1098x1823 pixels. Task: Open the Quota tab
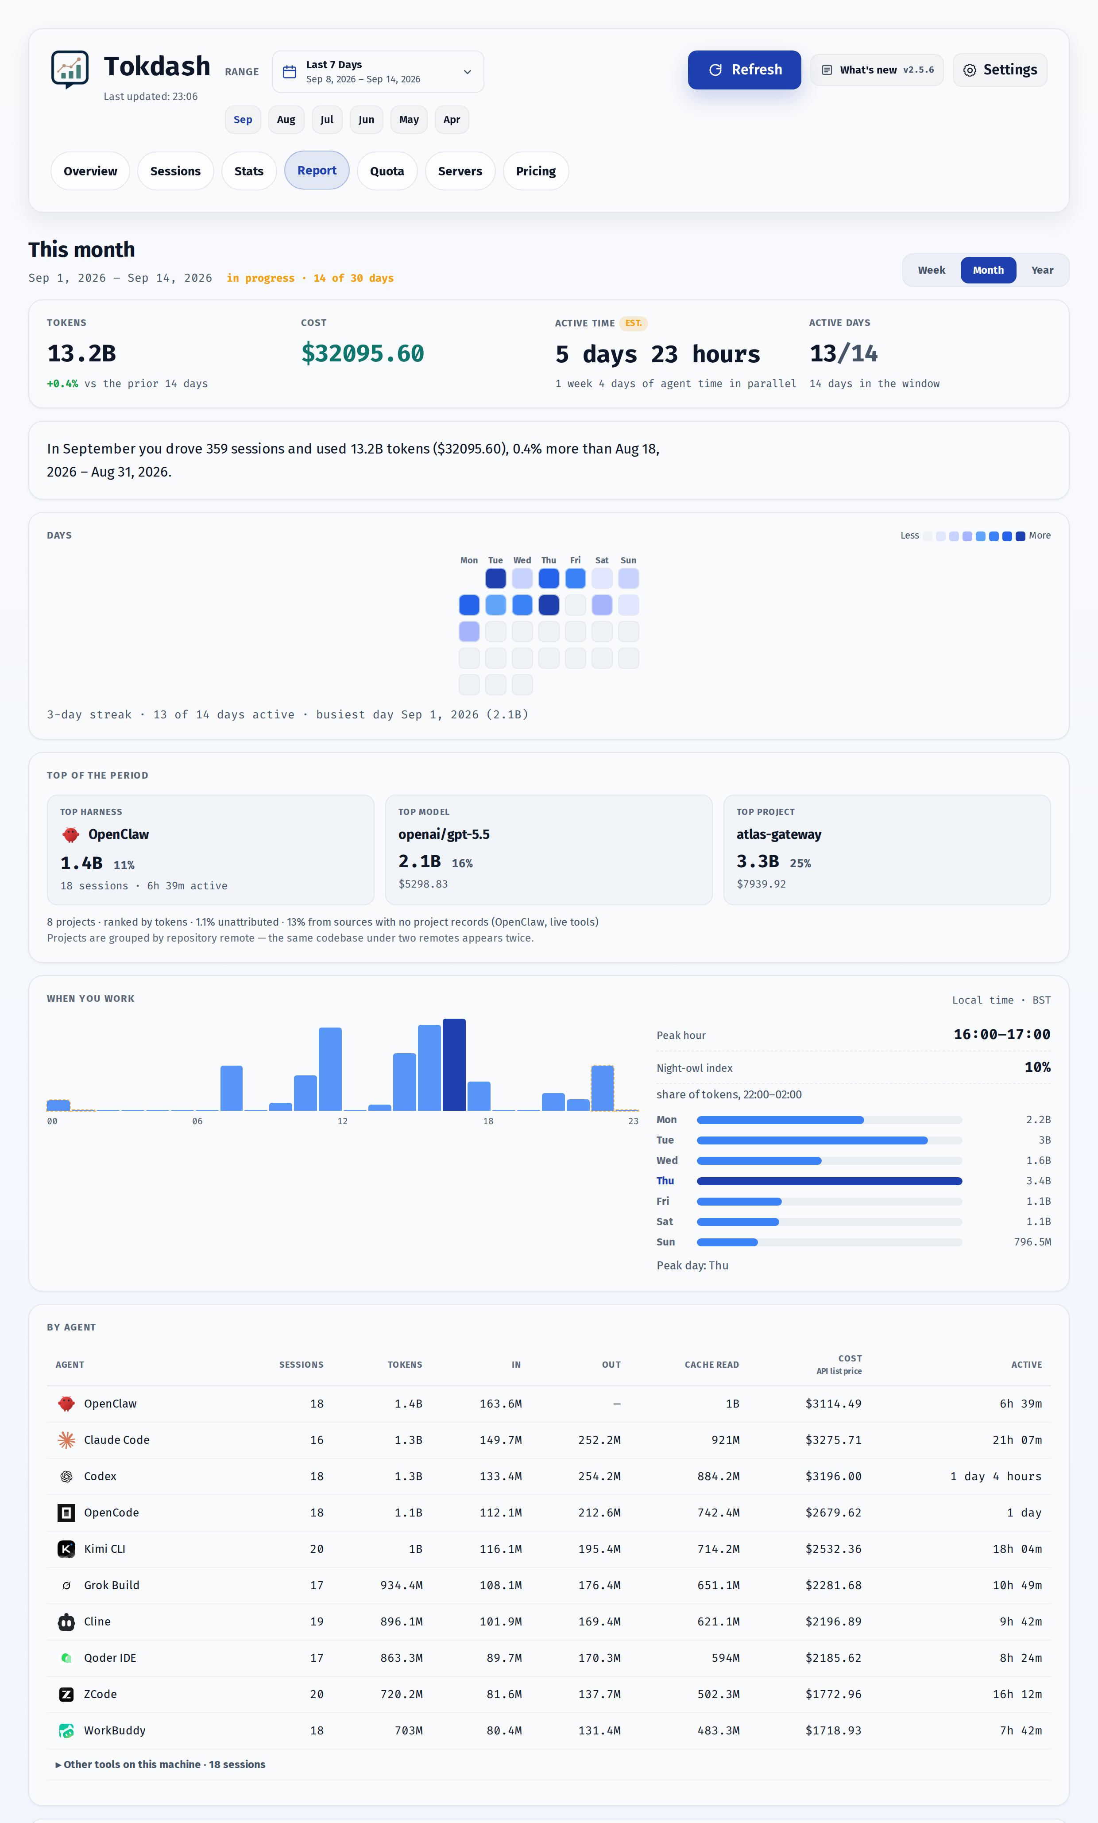coord(387,171)
